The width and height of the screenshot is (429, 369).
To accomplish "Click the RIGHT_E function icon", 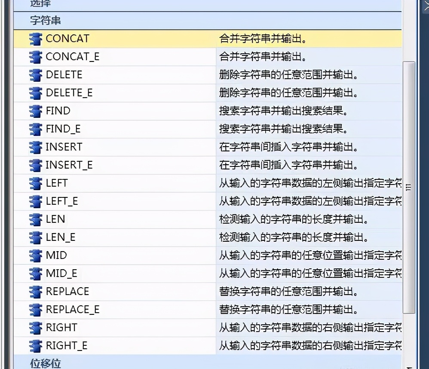I will (x=35, y=346).
